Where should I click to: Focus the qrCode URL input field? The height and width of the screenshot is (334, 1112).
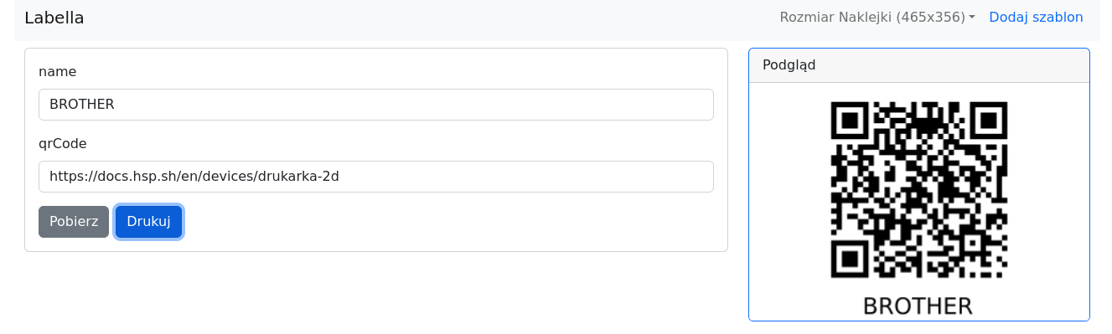[x=376, y=177]
